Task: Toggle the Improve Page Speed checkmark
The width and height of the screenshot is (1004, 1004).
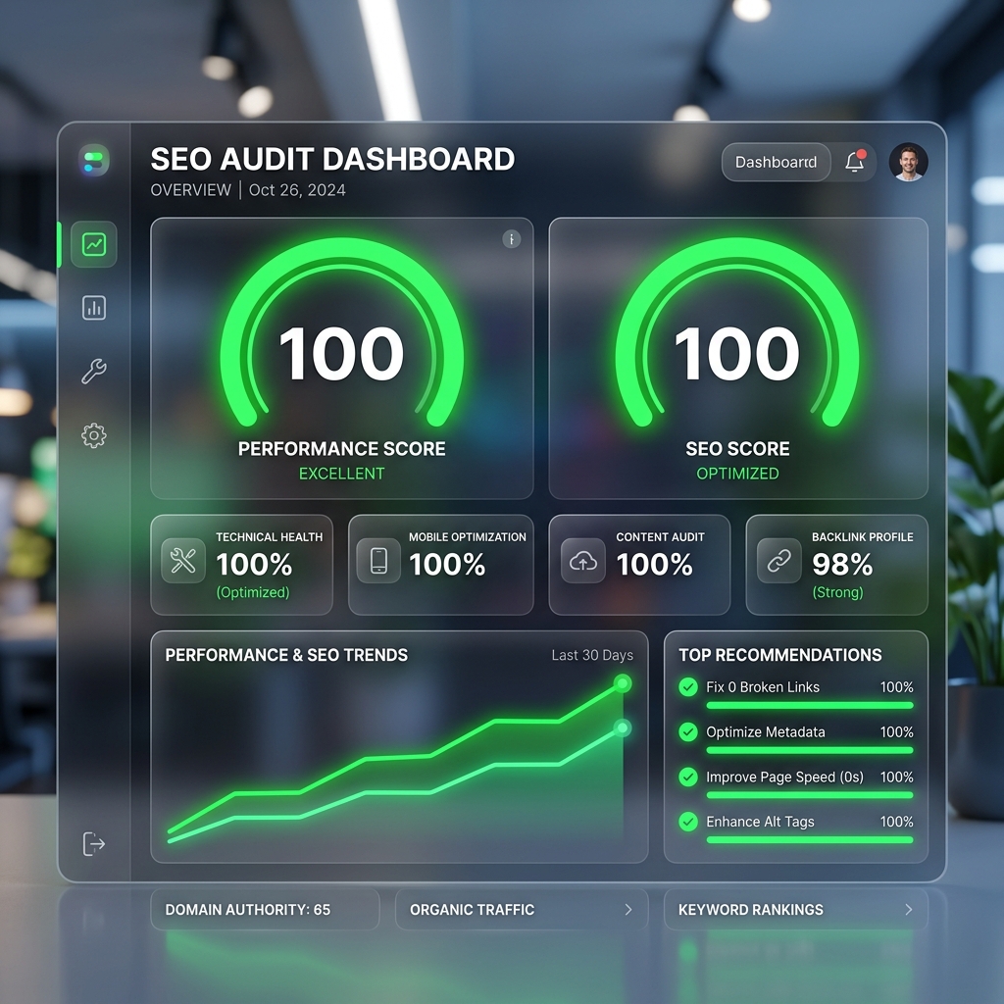Action: pyautogui.click(x=688, y=777)
